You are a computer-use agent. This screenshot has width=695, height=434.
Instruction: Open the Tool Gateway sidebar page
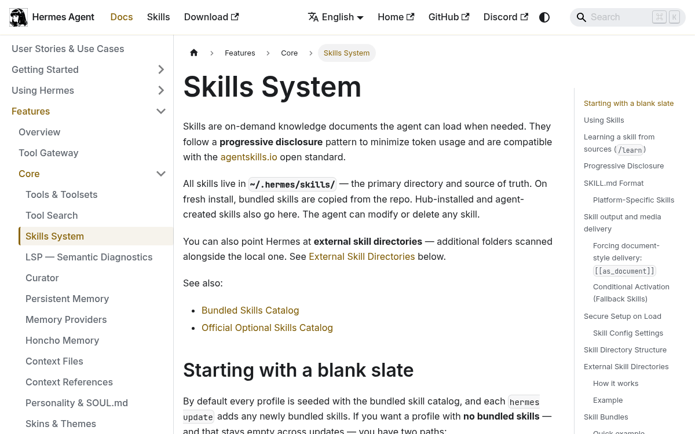[x=48, y=153]
